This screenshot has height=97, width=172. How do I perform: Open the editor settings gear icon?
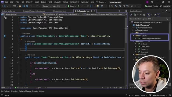click(x=126, y=11)
